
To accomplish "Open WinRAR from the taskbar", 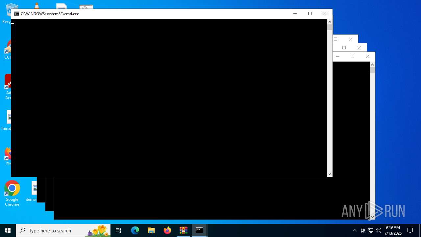I will [184, 230].
